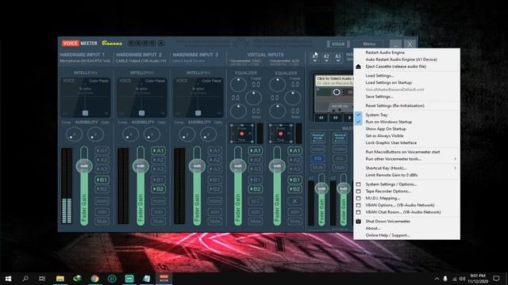This screenshot has height=285, width=508.
Task: Click Normal mode button on A1 master
Action: point(317,138)
